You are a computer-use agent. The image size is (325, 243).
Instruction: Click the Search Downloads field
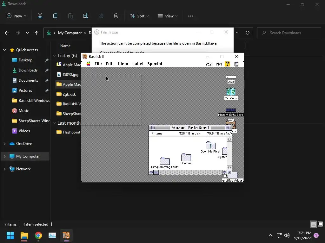[x=289, y=33]
